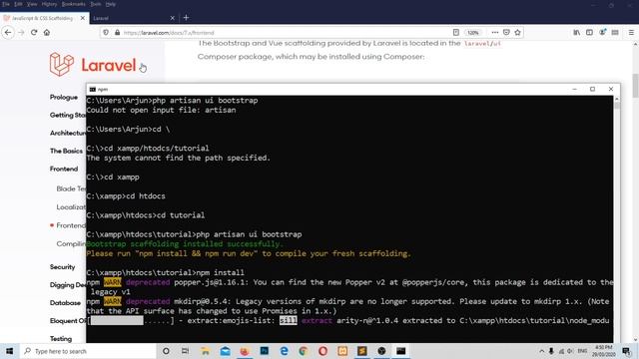Open the Localization docs link

(x=71, y=206)
